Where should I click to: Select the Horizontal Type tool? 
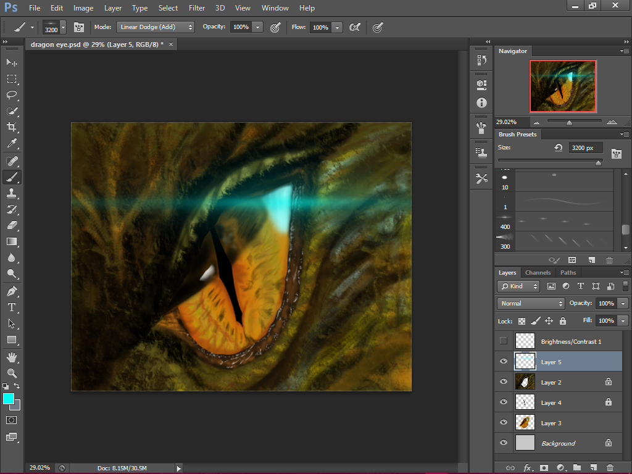[x=12, y=307]
